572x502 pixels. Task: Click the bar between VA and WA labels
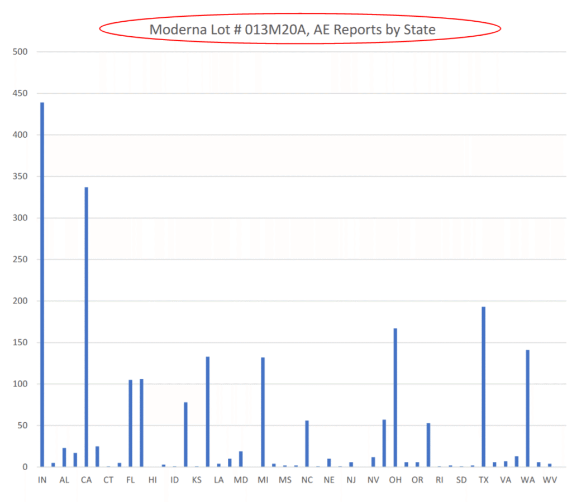[517, 462]
